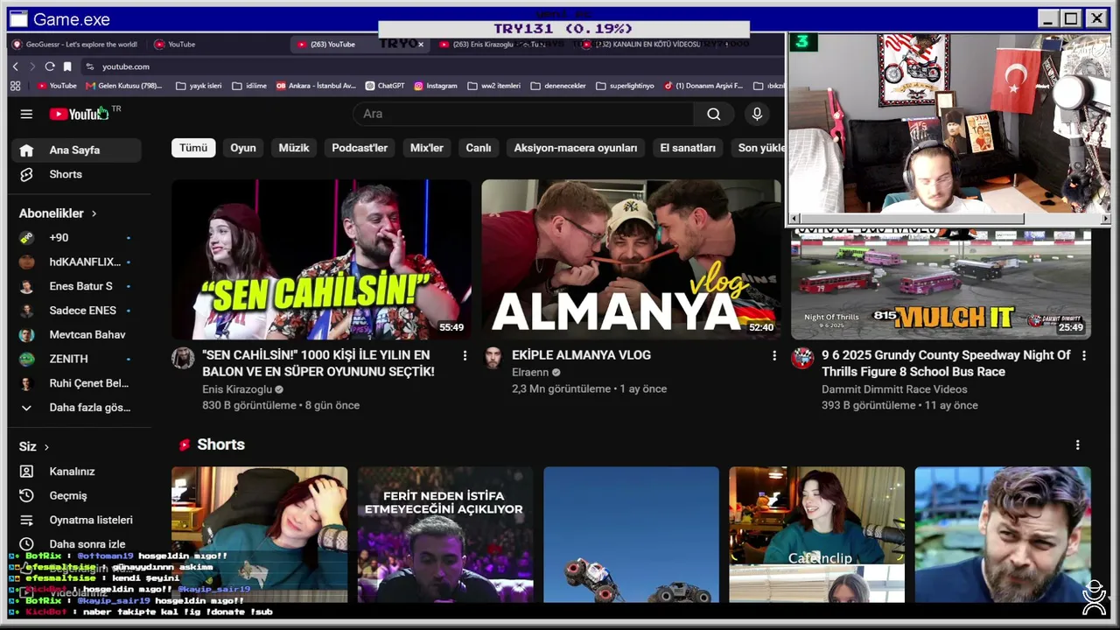This screenshot has width=1120, height=630.
Task: Select the Canlı filter chip
Action: click(479, 148)
